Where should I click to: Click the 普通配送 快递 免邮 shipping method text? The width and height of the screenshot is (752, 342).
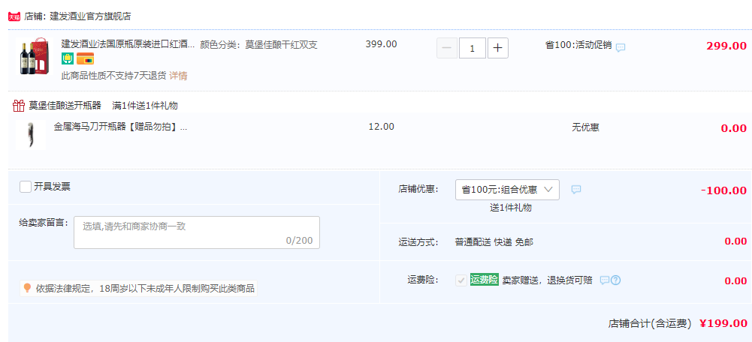pos(494,242)
